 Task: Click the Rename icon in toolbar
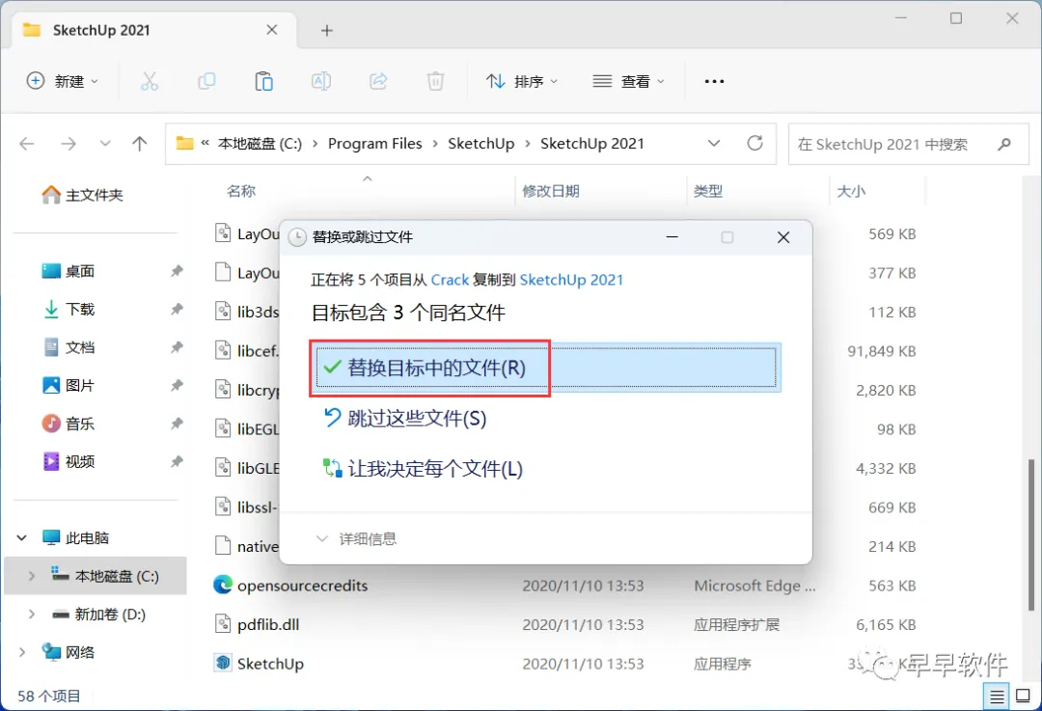click(x=321, y=81)
